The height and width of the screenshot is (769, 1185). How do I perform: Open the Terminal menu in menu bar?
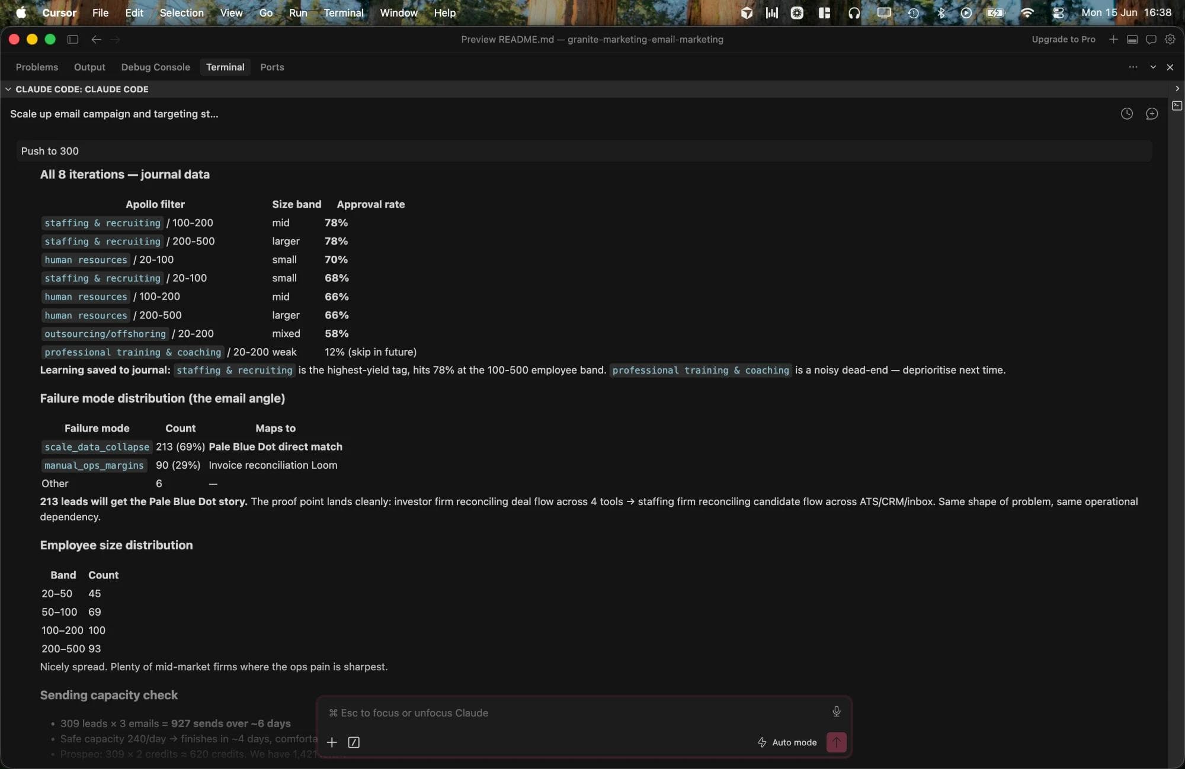343,12
